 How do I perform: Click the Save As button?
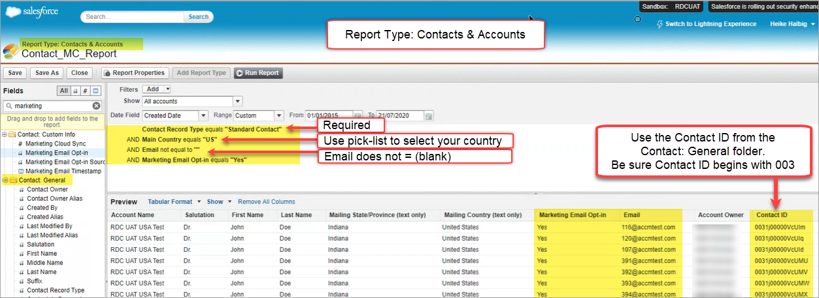(47, 73)
